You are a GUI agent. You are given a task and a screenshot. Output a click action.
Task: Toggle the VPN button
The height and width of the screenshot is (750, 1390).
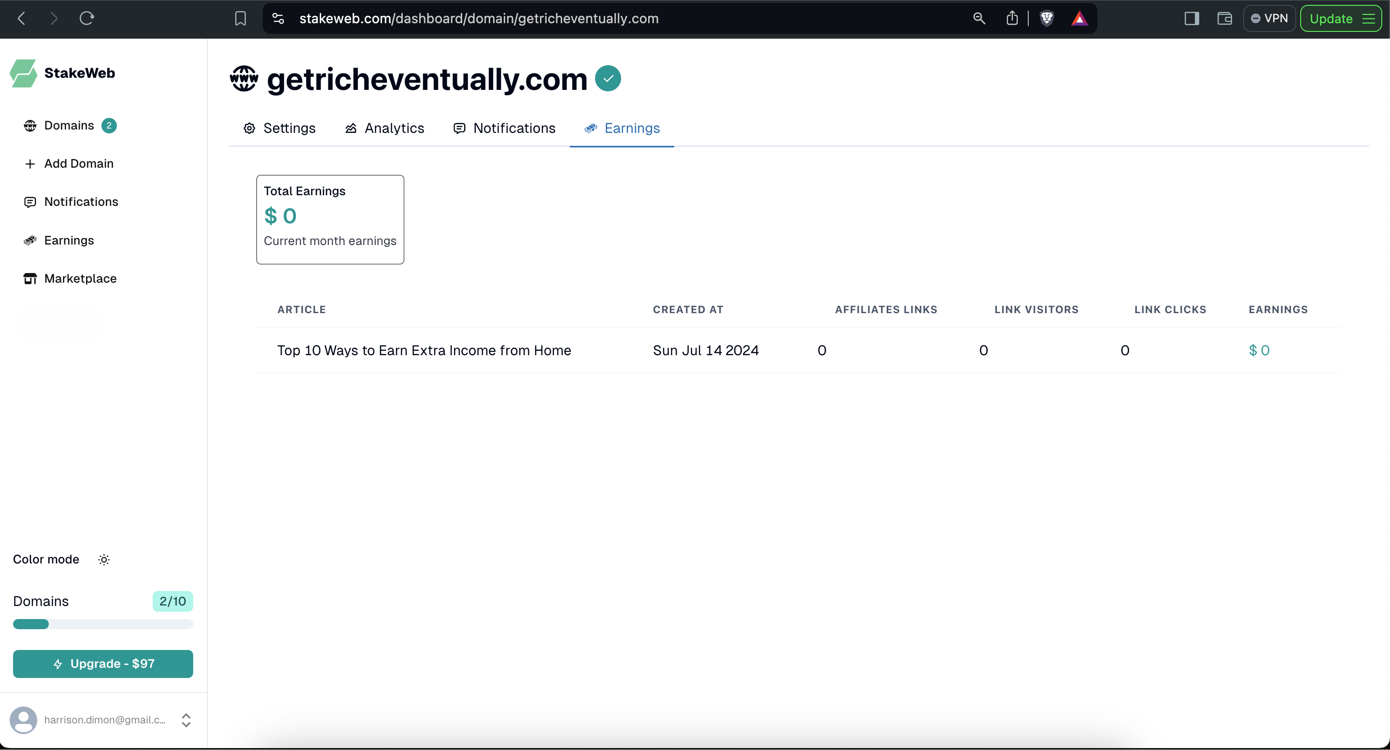(1269, 18)
